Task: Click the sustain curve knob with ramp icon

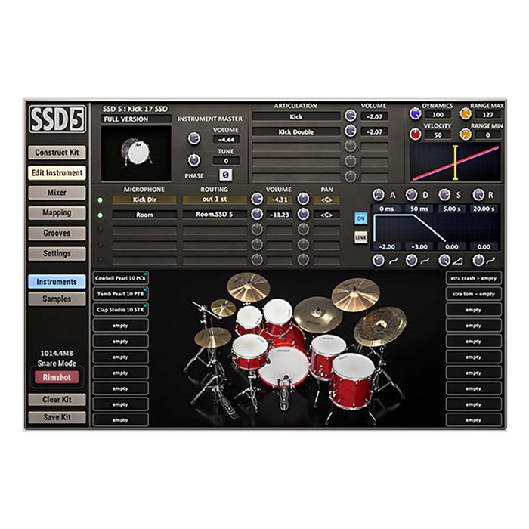Action: (x=444, y=260)
